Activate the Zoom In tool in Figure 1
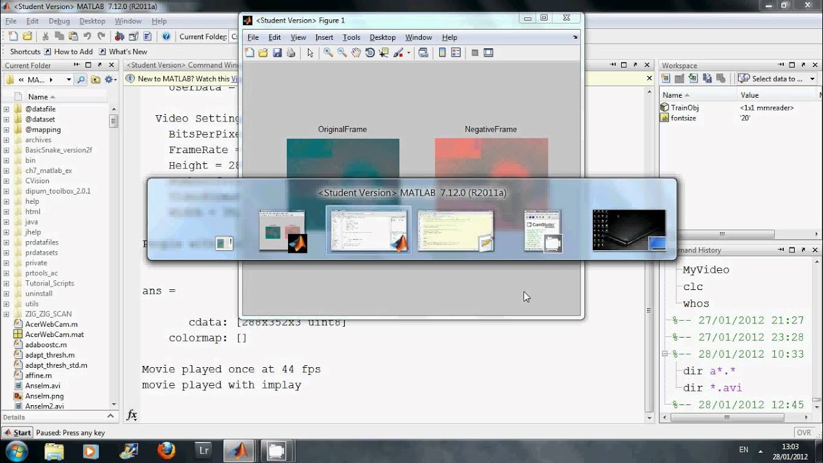Image resolution: width=823 pixels, height=463 pixels. (328, 53)
